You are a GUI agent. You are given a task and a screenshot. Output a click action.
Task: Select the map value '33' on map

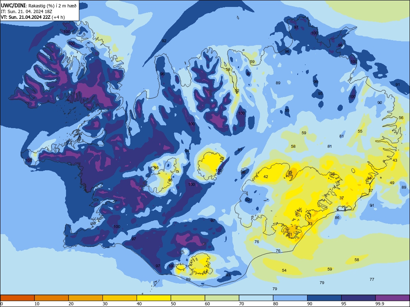[x=310, y=223]
